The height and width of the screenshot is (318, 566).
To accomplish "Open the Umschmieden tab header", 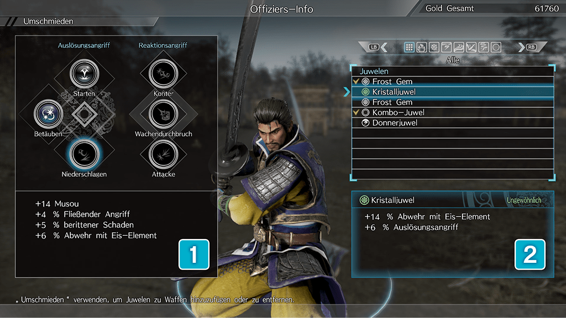I will click(x=48, y=22).
